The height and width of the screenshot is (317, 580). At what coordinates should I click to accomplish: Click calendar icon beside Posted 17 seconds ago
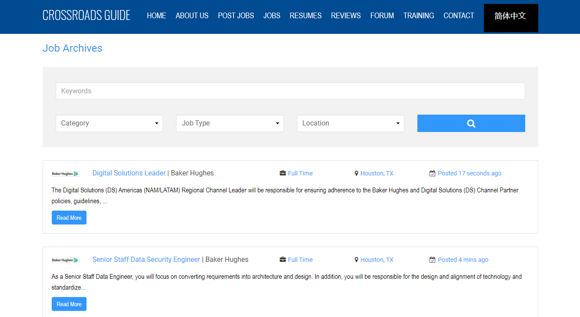point(432,173)
